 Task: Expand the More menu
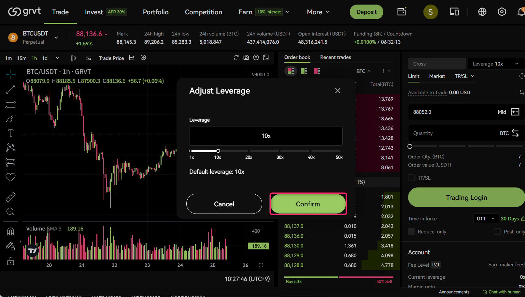pyautogui.click(x=318, y=12)
